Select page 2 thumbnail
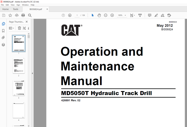The image size is (187, 127). [x=19, y=66]
